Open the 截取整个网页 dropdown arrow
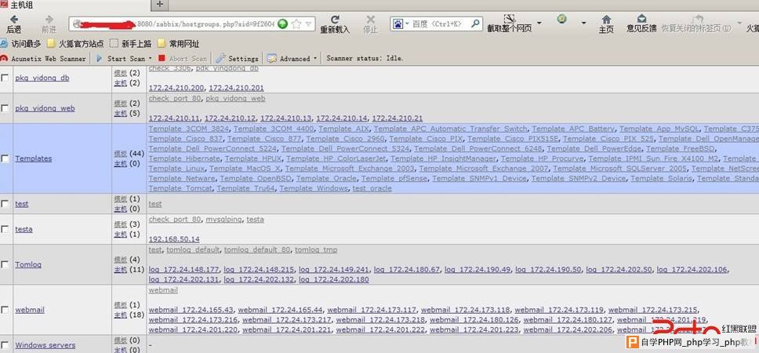759x353 pixels. (539, 23)
